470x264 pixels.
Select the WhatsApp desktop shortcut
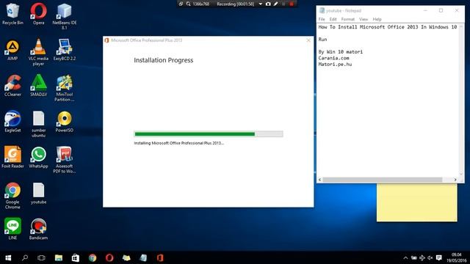(x=38, y=157)
